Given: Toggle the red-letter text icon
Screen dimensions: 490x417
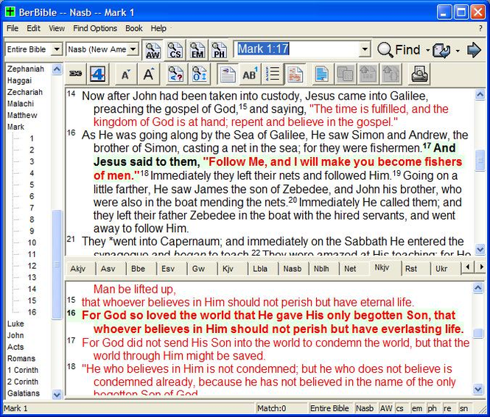Looking at the screenshot, I should coord(295,74).
